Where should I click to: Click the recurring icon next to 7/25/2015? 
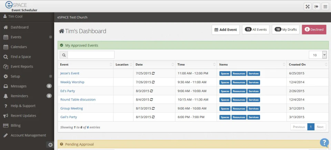[153, 73]
